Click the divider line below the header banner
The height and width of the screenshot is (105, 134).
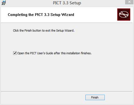[x=67, y=23]
